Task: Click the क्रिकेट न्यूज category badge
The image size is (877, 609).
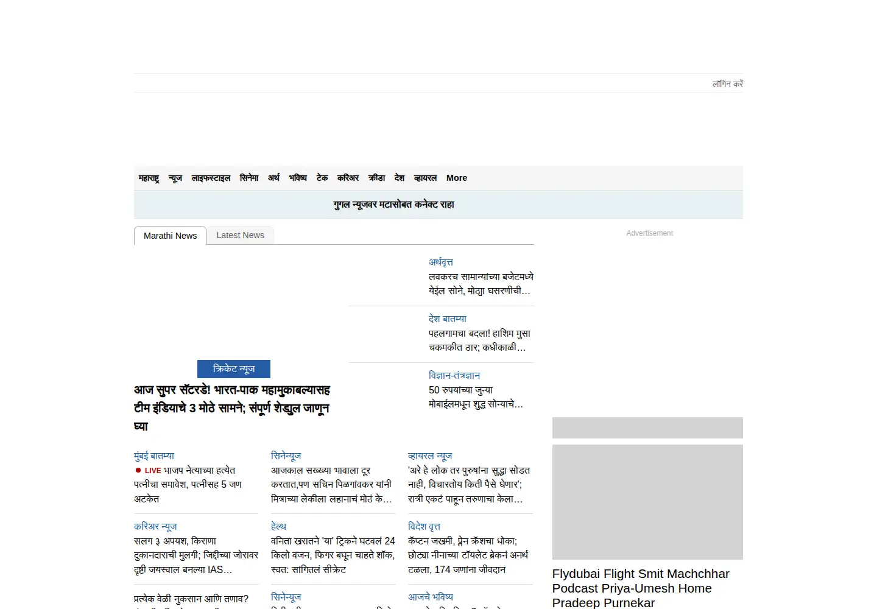Action: 234,369
